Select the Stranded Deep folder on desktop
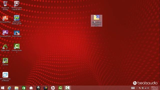The height and width of the screenshot is (90, 160). 96,20
